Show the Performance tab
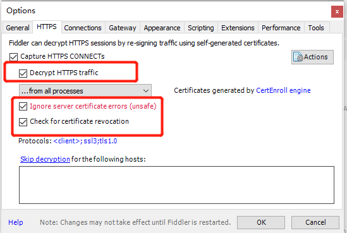This screenshot has width=347, height=233. coord(281,28)
